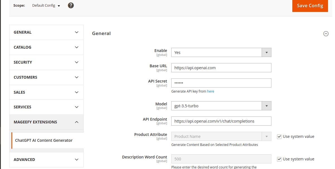The width and height of the screenshot is (335, 169).
Task: Click the Save Config button
Action: (x=310, y=6)
